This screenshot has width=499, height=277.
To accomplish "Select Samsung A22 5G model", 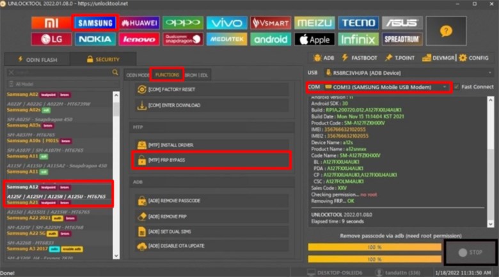I will click(x=26, y=233).
